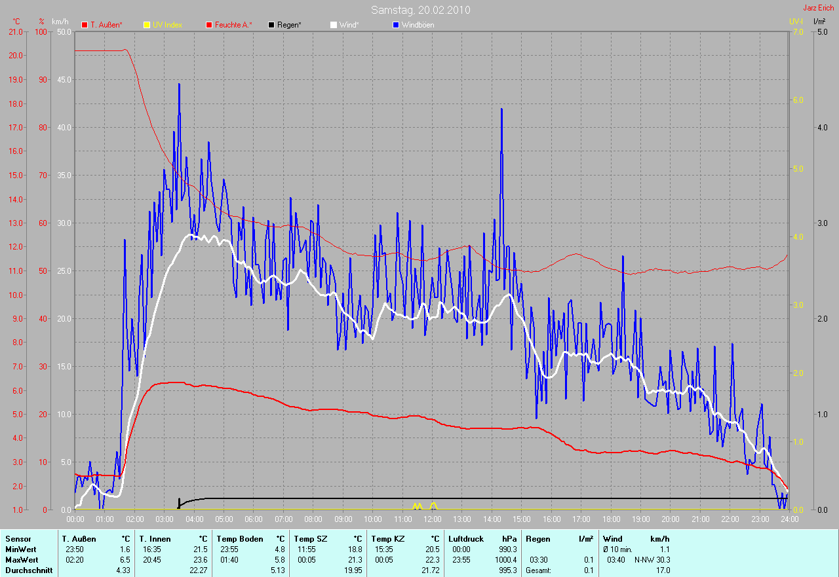Click the white Wind legend square
Screen dimensions: 839x577
334,25
